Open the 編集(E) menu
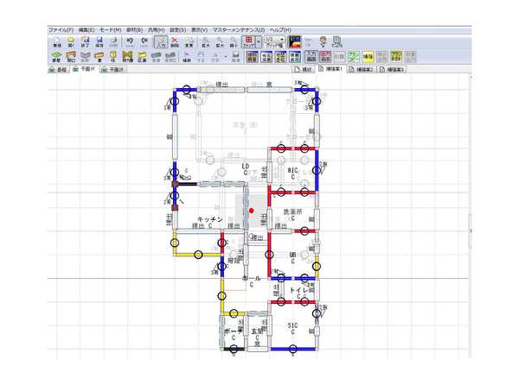The height and width of the screenshot is (366, 519). (x=86, y=30)
